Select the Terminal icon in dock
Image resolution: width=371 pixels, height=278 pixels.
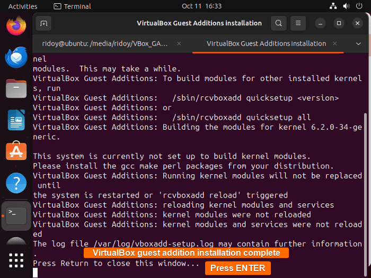pyautogui.click(x=16, y=216)
